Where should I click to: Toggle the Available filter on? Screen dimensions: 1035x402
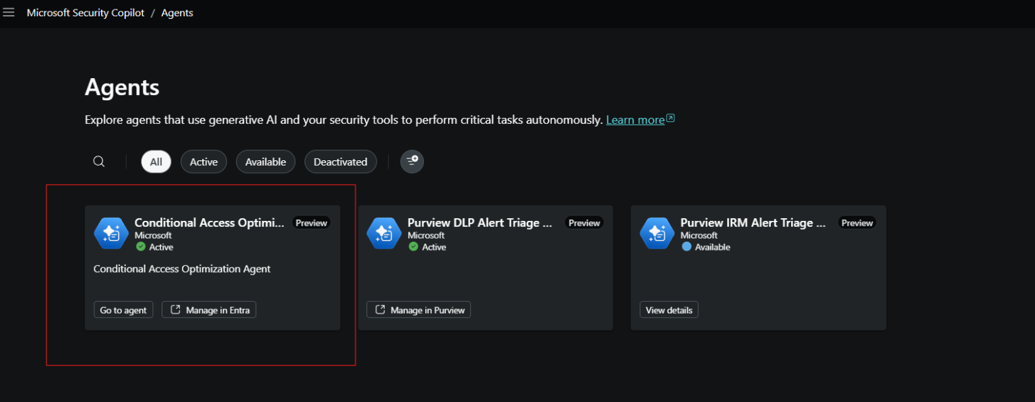(x=265, y=161)
